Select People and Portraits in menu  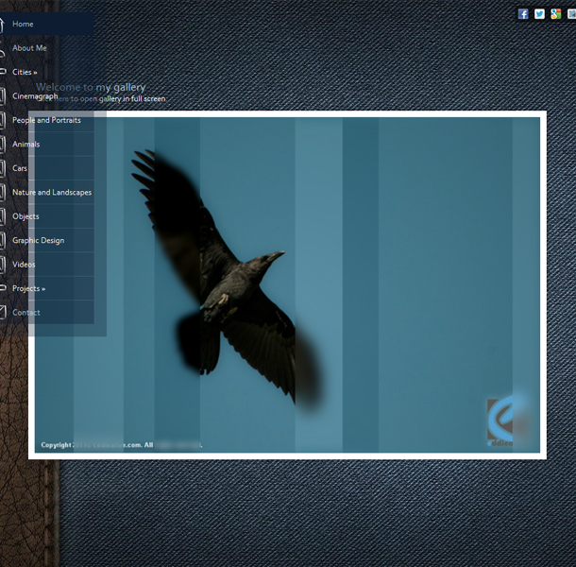tap(46, 120)
